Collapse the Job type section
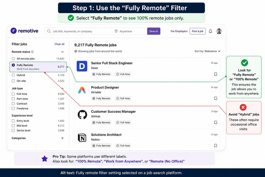 pos(63,88)
